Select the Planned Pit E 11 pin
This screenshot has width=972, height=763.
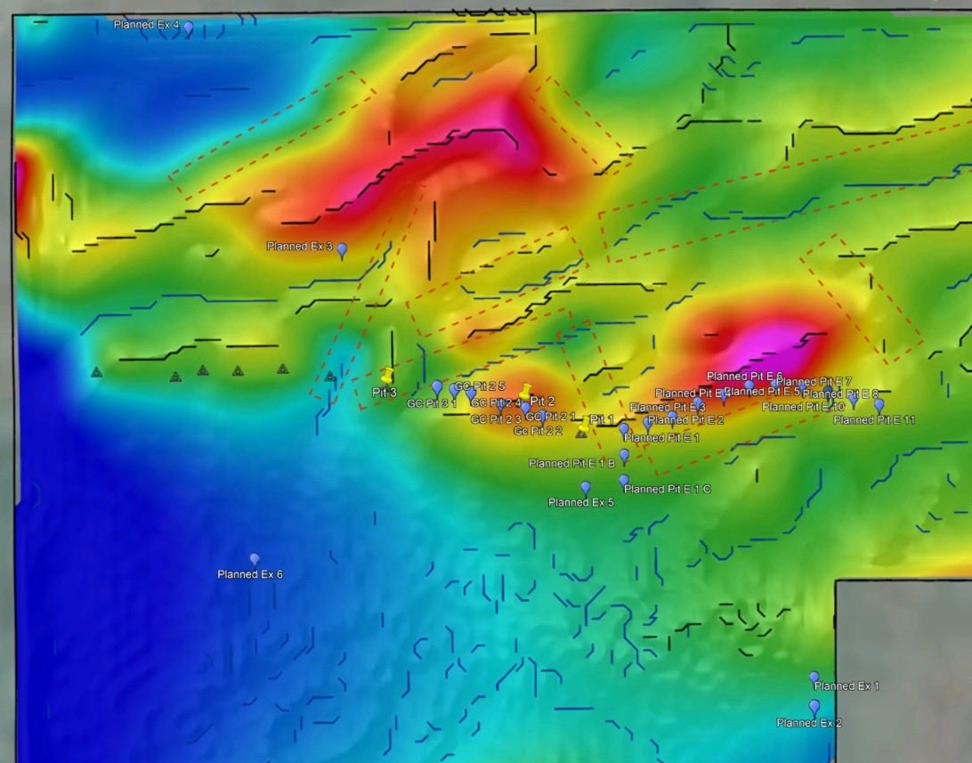(x=879, y=405)
